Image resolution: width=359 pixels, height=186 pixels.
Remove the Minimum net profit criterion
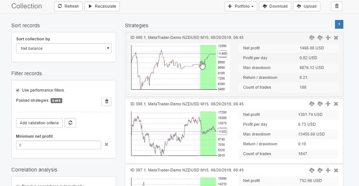[x=107, y=145]
